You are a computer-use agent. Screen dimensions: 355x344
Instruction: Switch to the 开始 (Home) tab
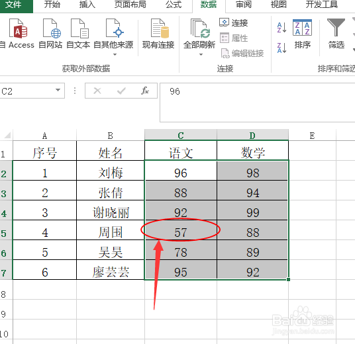pyautogui.click(x=52, y=5)
